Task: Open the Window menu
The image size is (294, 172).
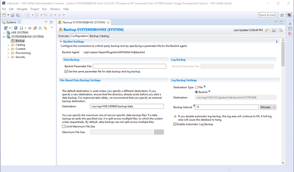Action: [x=55, y=9]
